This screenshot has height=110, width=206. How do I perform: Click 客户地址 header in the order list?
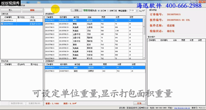[x=21, y=17]
